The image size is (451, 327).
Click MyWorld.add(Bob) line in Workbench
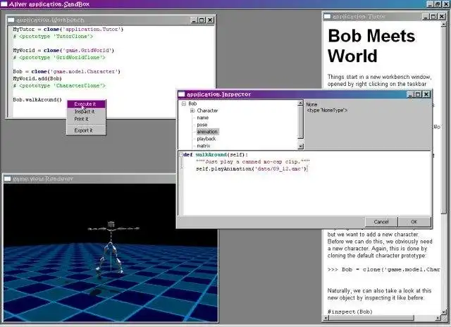tap(37, 78)
